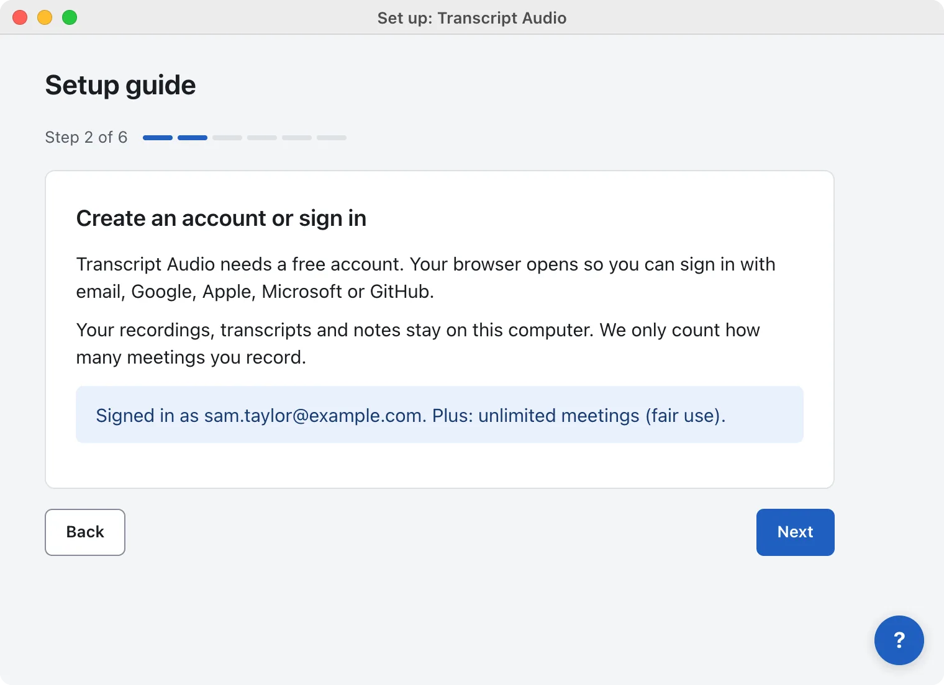Click the 'Setup guide' heading

click(x=120, y=85)
